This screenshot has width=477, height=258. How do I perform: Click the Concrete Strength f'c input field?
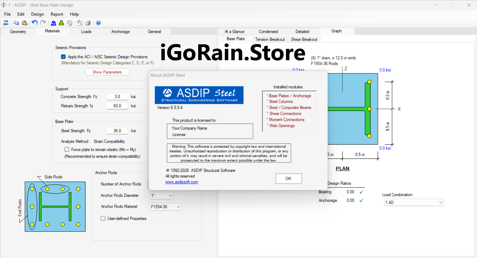[x=117, y=97]
